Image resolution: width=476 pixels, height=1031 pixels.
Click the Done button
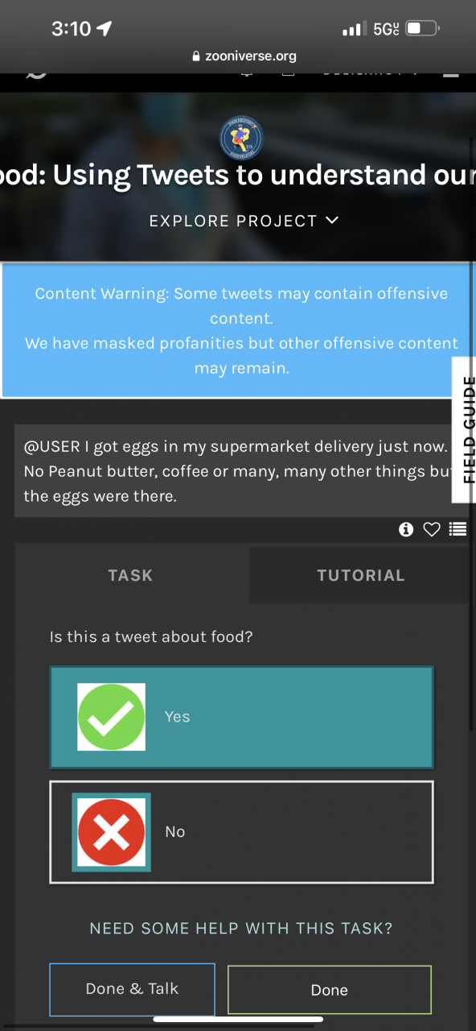tap(330, 990)
